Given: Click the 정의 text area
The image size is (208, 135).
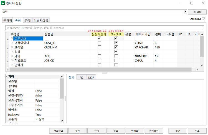Looking at the screenshot, I should 135,101.
